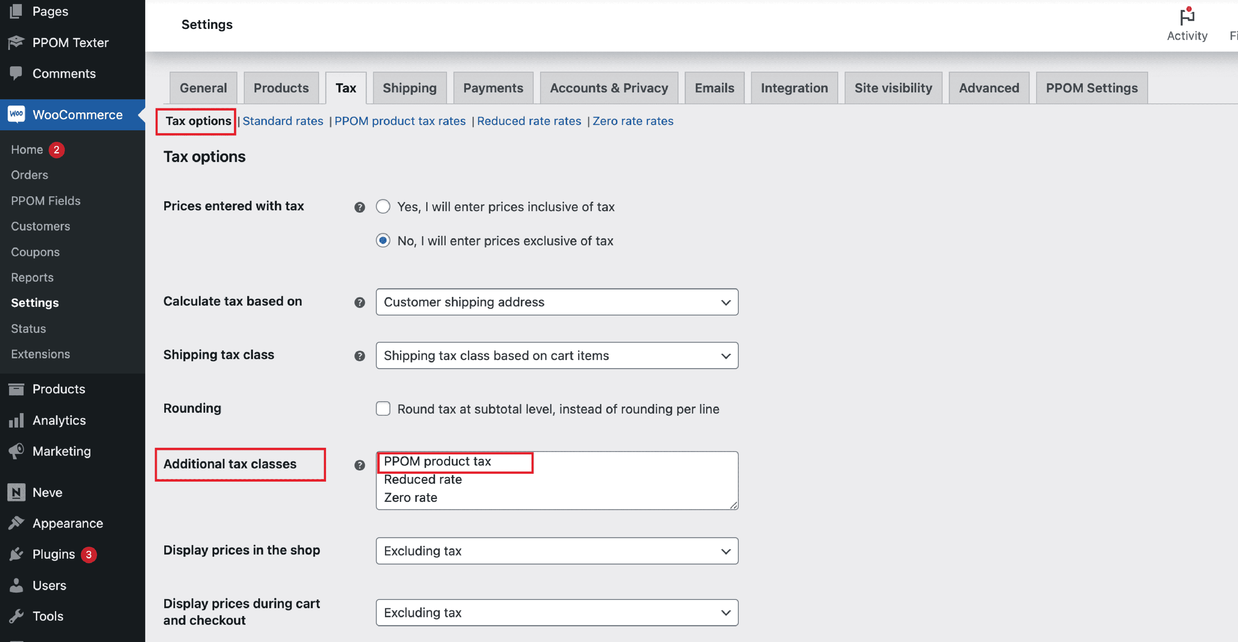
Task: Open Display prices in the shop dropdown
Action: click(557, 551)
